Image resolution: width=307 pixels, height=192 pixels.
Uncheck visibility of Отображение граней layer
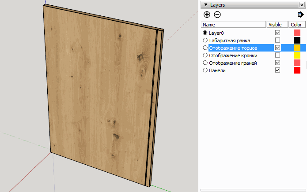click(x=277, y=63)
